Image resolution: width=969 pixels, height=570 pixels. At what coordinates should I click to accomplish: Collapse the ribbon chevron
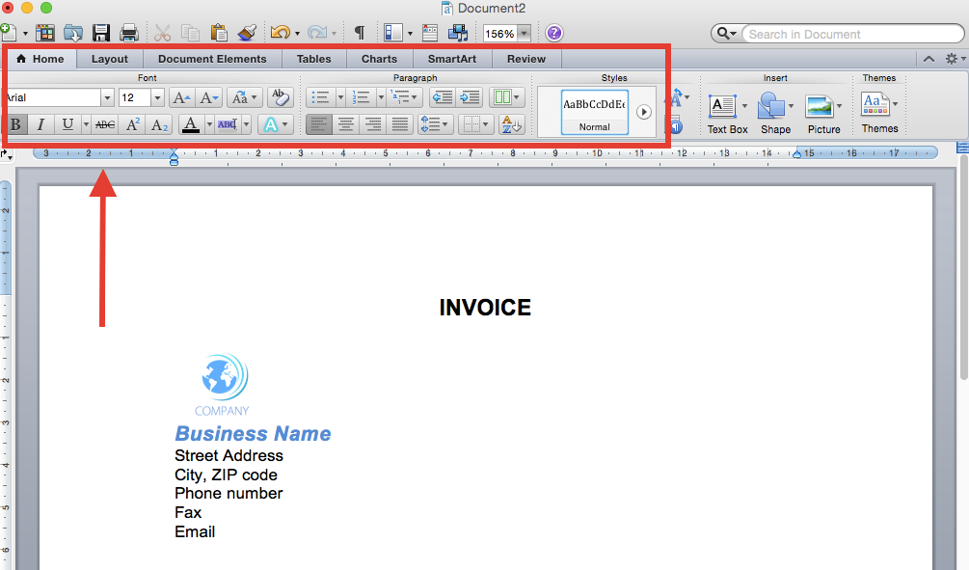click(x=929, y=59)
